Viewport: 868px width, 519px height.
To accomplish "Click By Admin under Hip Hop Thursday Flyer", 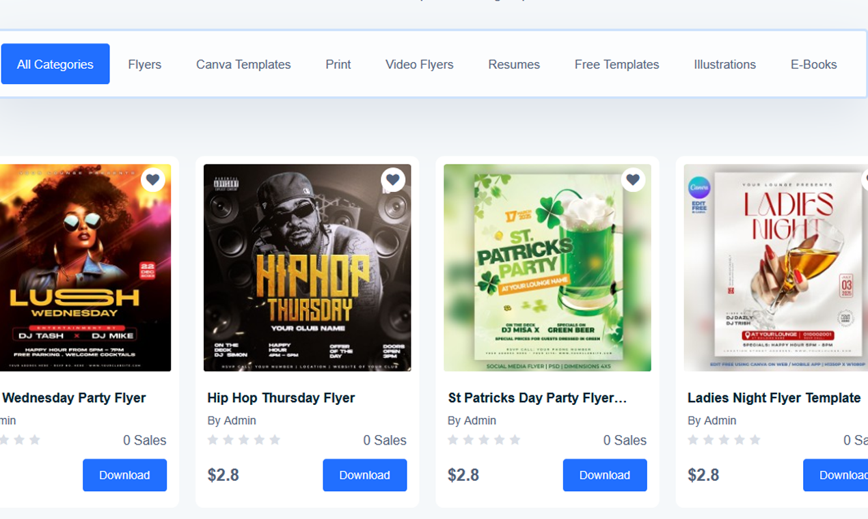I will 232,421.
